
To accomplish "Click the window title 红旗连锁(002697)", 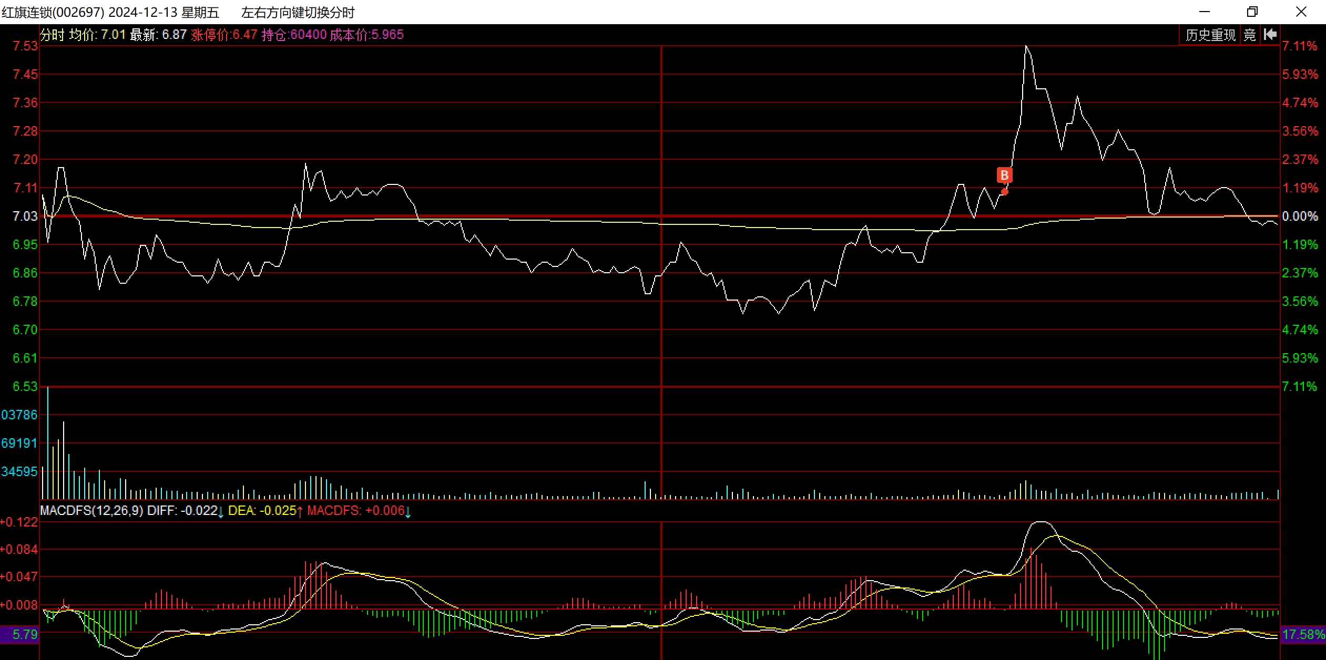I will tap(53, 12).
